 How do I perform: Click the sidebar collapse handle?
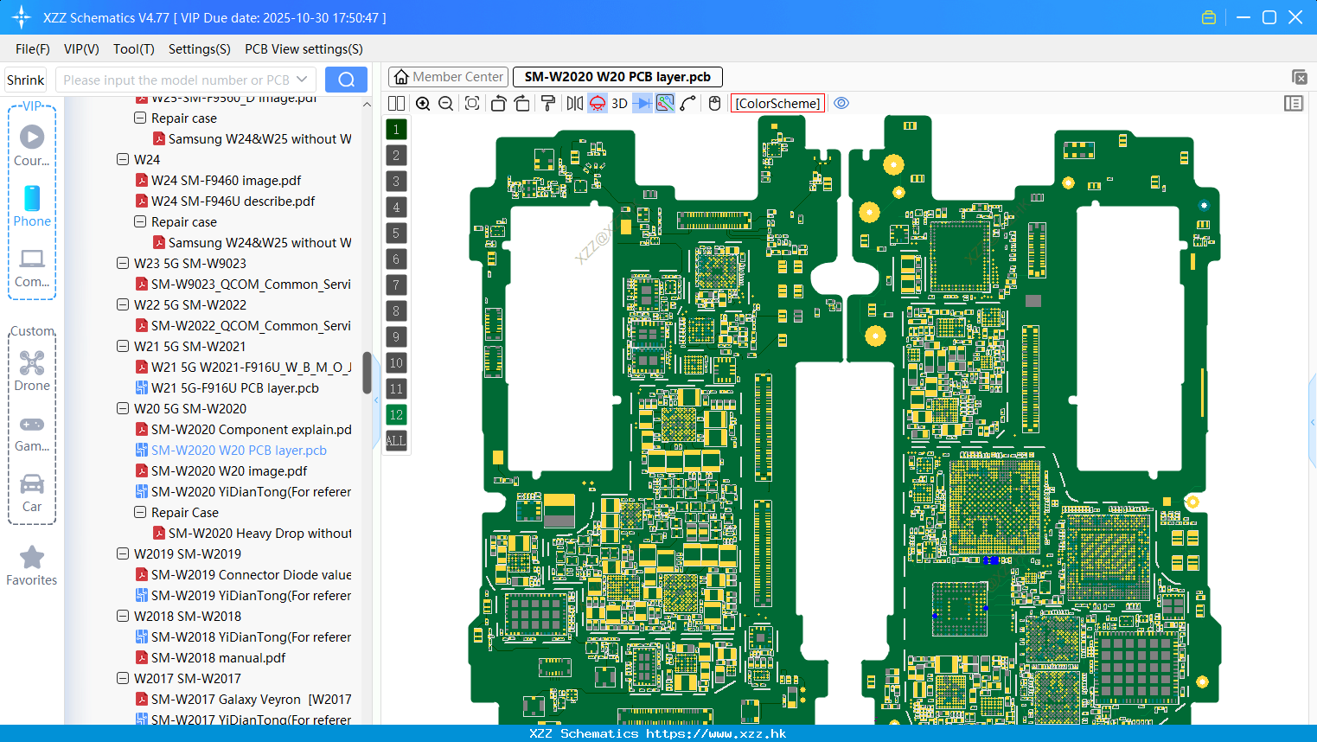tap(376, 400)
